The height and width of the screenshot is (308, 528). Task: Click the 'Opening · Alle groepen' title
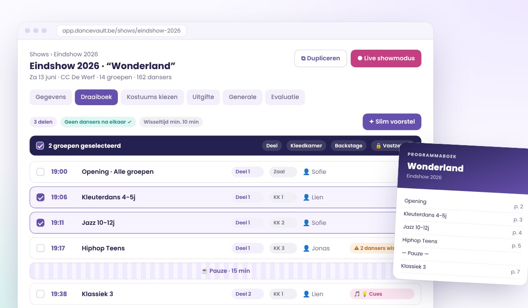117,172
